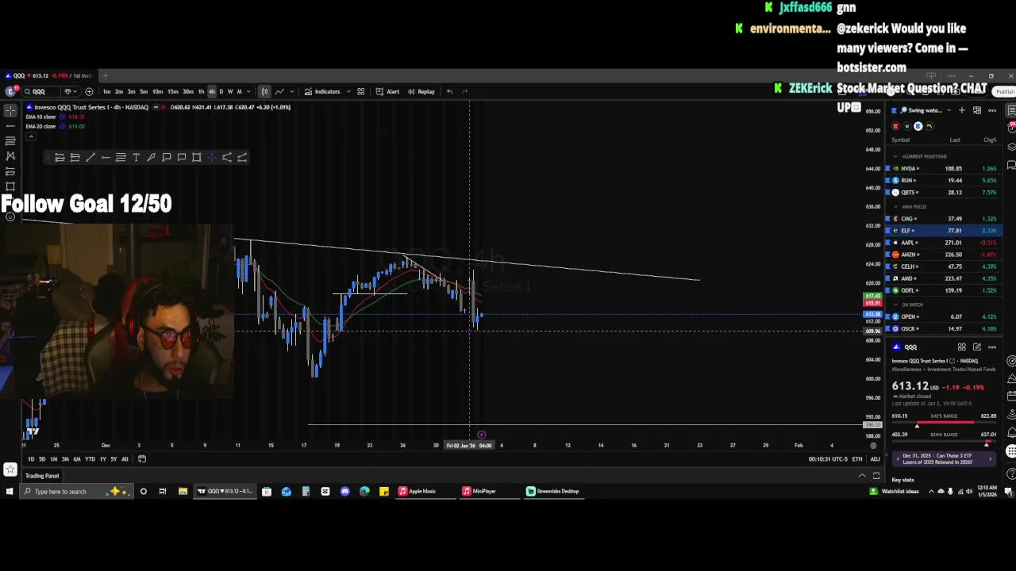Open the indicator templates grid icon
Screen dimensions: 1016x571
click(360, 91)
